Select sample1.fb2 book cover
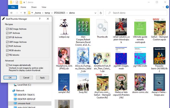The width and height of the screenshot is (170, 108). 64,82
